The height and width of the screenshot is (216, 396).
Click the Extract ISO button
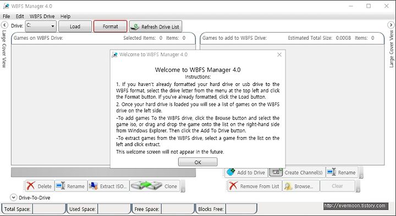point(108,186)
